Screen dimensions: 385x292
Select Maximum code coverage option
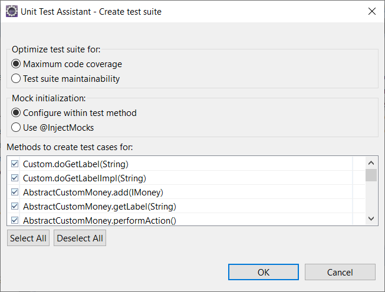point(16,64)
